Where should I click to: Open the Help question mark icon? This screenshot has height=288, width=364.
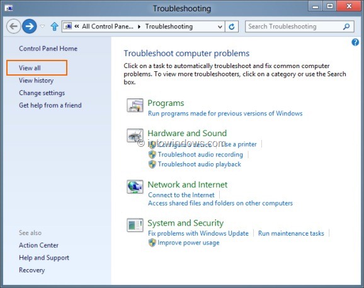(355, 42)
